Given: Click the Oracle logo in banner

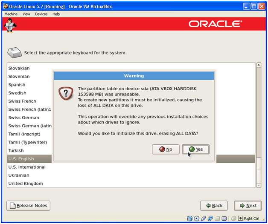Looking at the screenshot, I should click(216, 24).
